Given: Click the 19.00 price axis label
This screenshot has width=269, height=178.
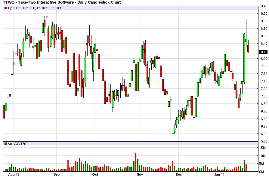Looking at the screenshot, I should coord(263,21).
